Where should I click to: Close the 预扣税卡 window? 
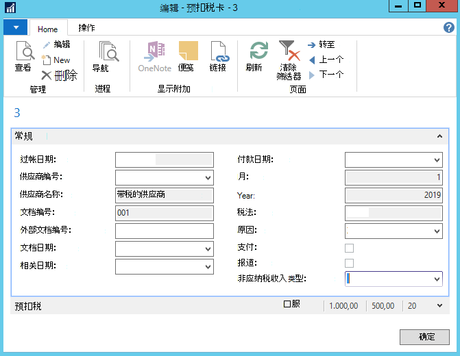(441, 6)
